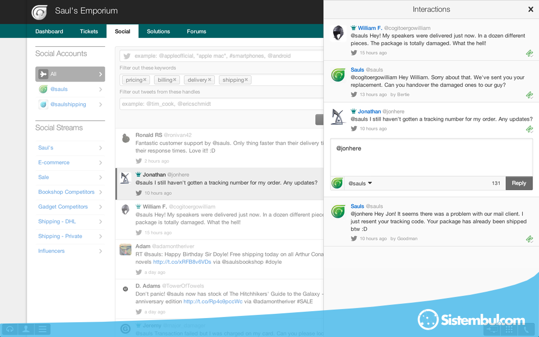Image resolution: width=539 pixels, height=337 pixels.
Task: Click ticket icon on Bertie's reply
Action: point(530,95)
